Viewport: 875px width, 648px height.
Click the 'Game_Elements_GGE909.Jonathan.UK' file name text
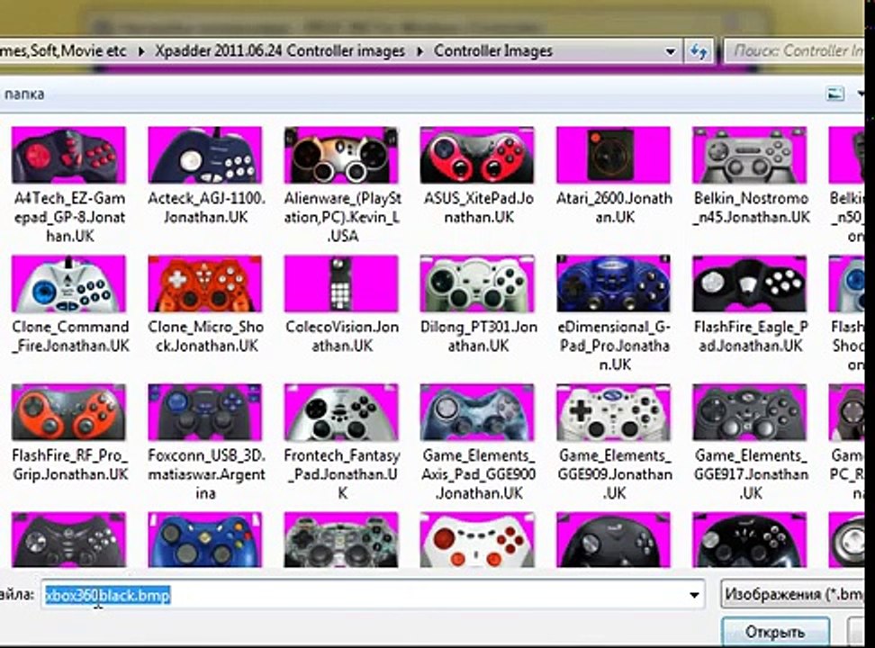coord(614,474)
